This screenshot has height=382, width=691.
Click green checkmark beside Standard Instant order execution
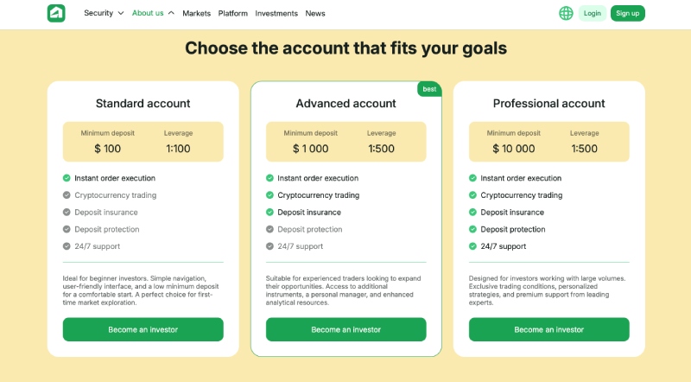click(67, 178)
